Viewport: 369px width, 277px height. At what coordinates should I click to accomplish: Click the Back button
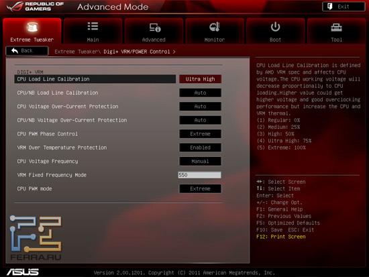(x=27, y=50)
